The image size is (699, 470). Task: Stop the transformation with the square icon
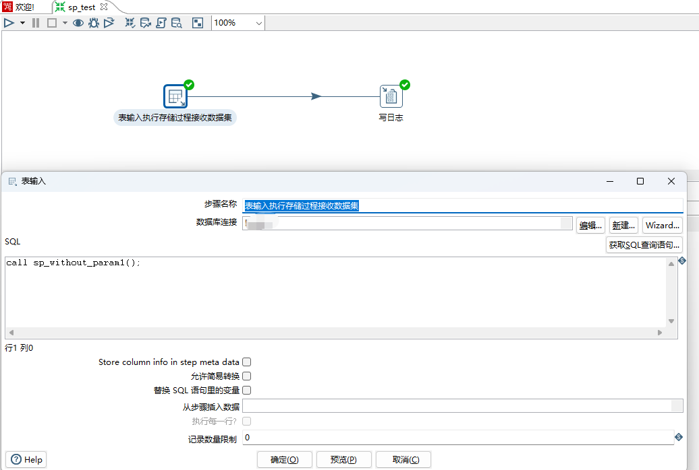(x=52, y=23)
